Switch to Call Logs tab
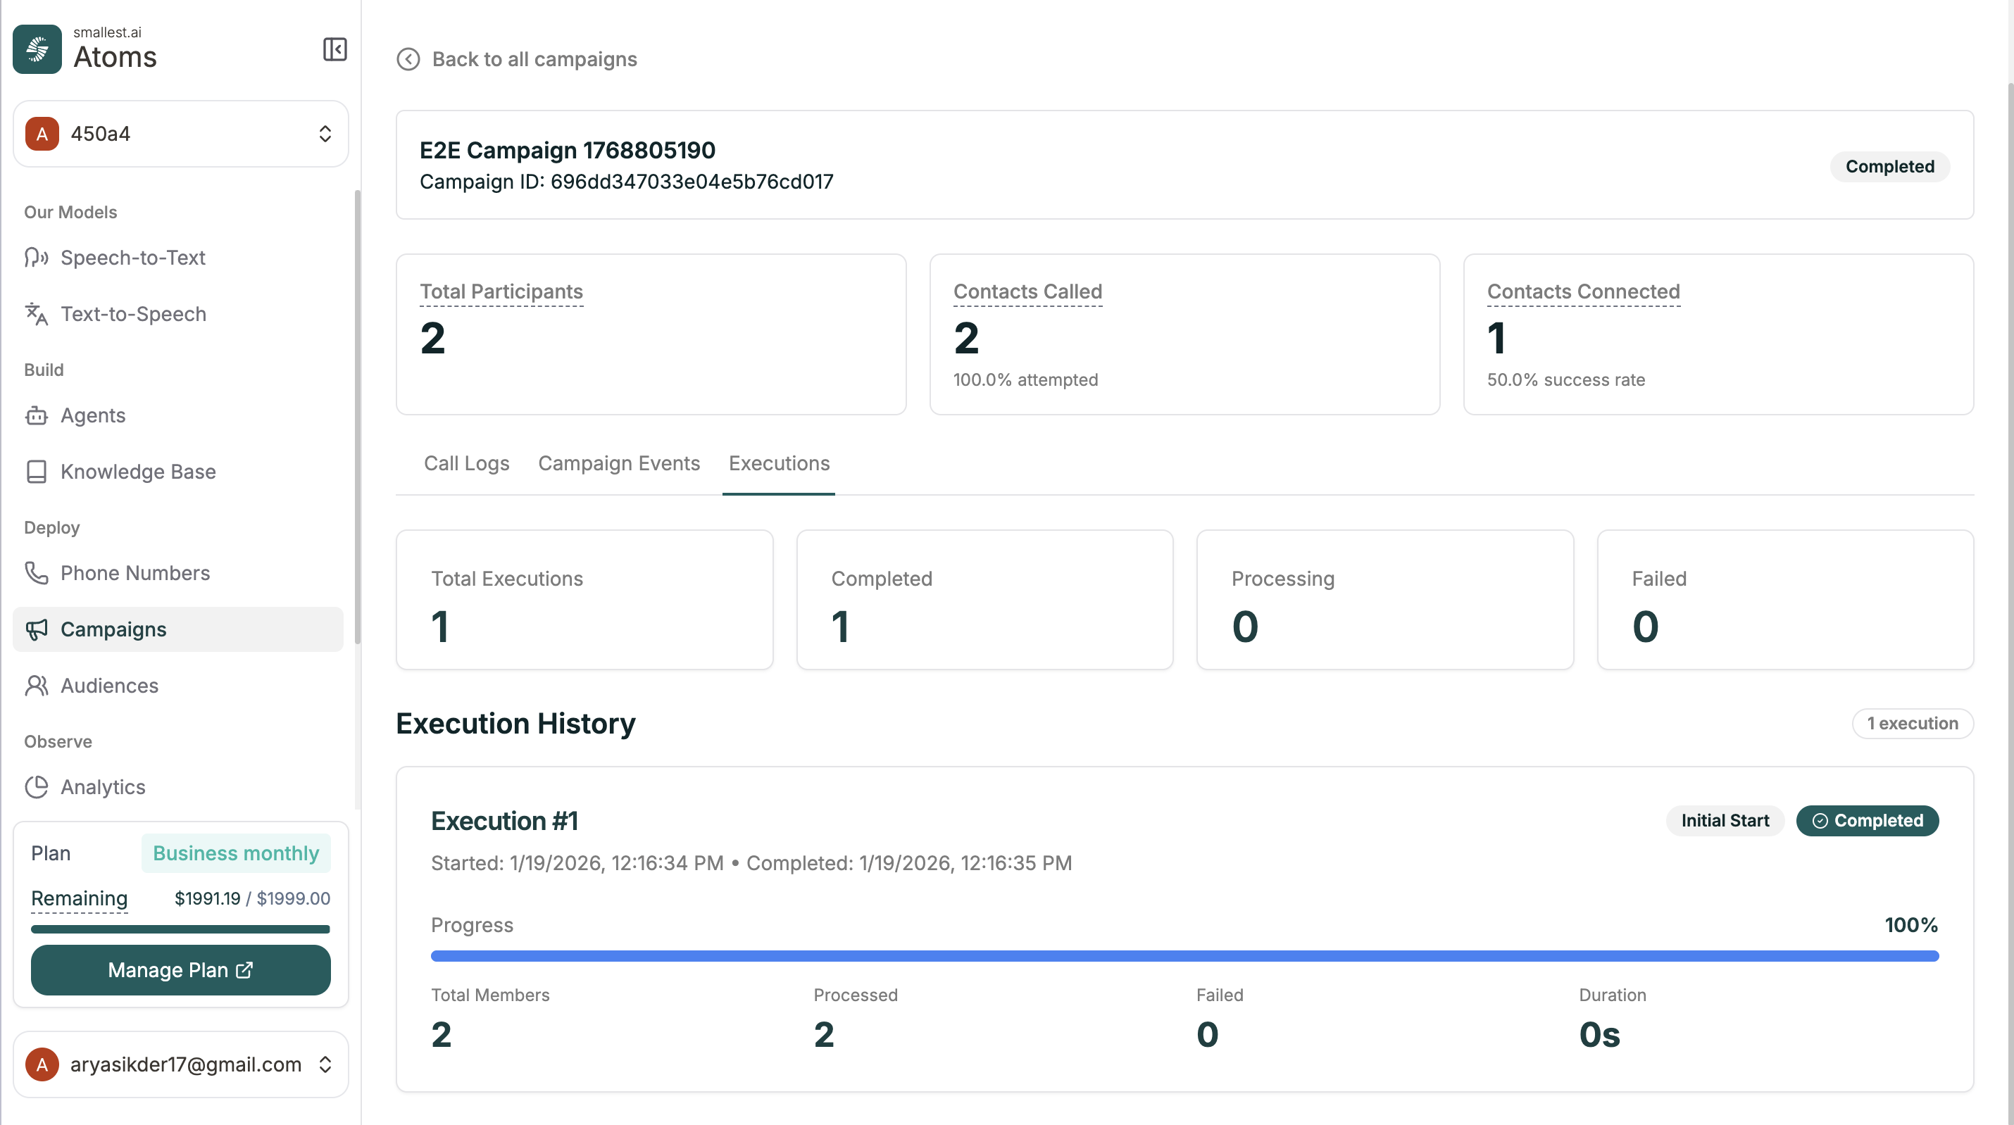The image size is (2014, 1125). pos(466,464)
